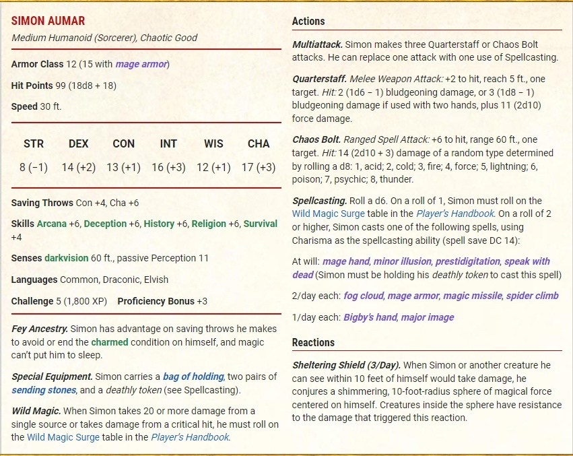Click the Challenge value '5 (1,800 XP)'
573x456 pixels.
pyautogui.click(x=81, y=301)
